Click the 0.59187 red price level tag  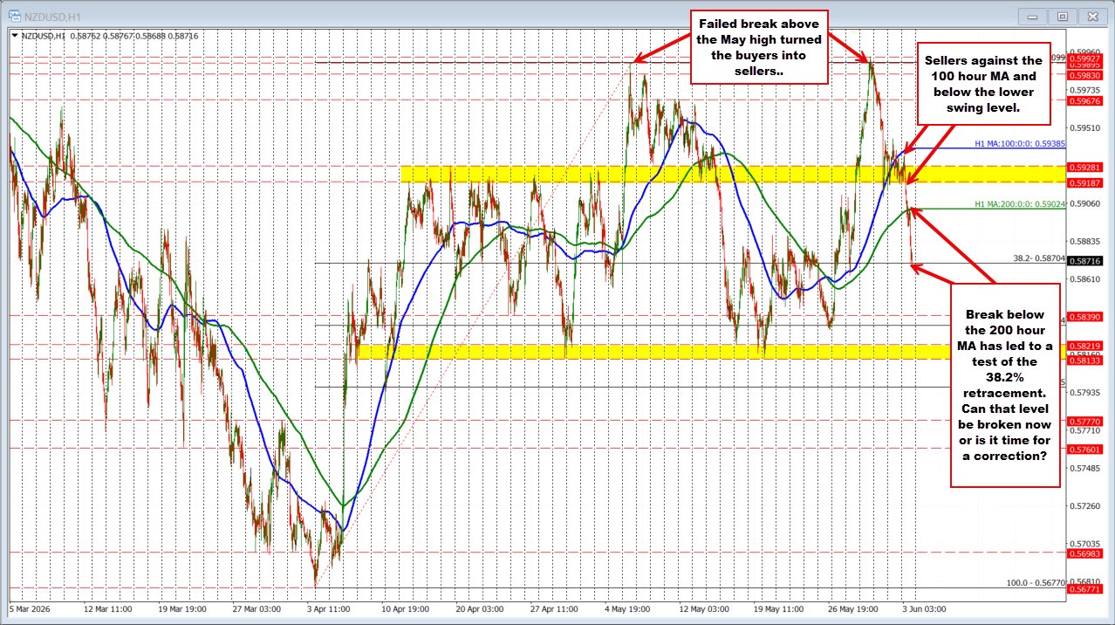coord(1087,182)
